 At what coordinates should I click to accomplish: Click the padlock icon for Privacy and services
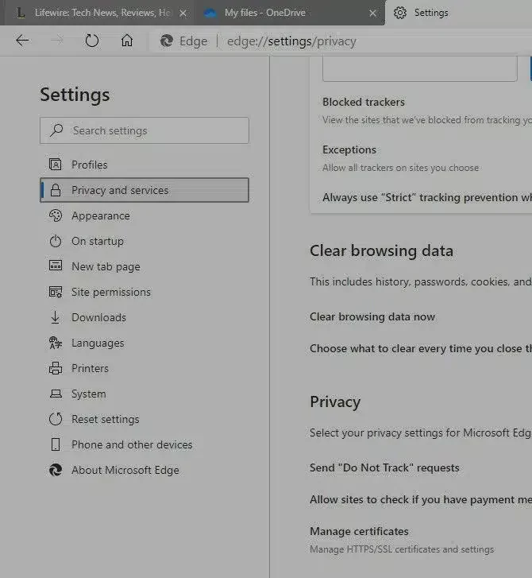pyautogui.click(x=56, y=190)
